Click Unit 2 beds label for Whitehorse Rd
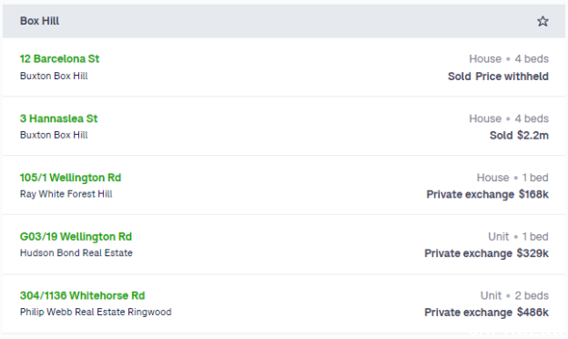Viewport: 568px width, 339px height. (515, 296)
